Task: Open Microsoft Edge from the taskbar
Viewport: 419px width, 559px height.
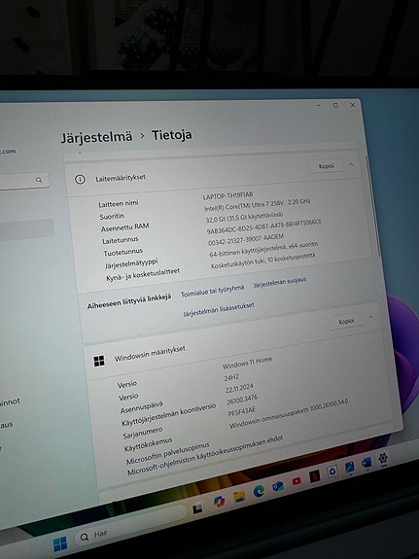Action: (259, 491)
